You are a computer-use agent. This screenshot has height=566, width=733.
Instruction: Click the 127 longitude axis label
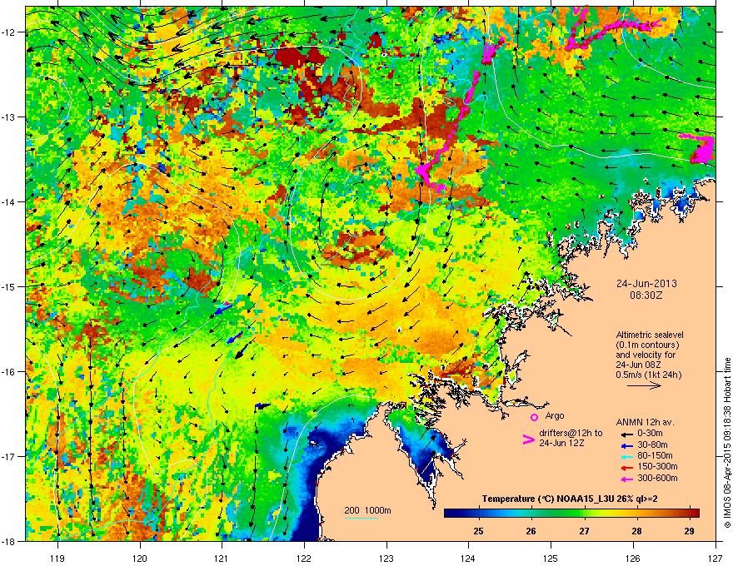[x=716, y=558]
